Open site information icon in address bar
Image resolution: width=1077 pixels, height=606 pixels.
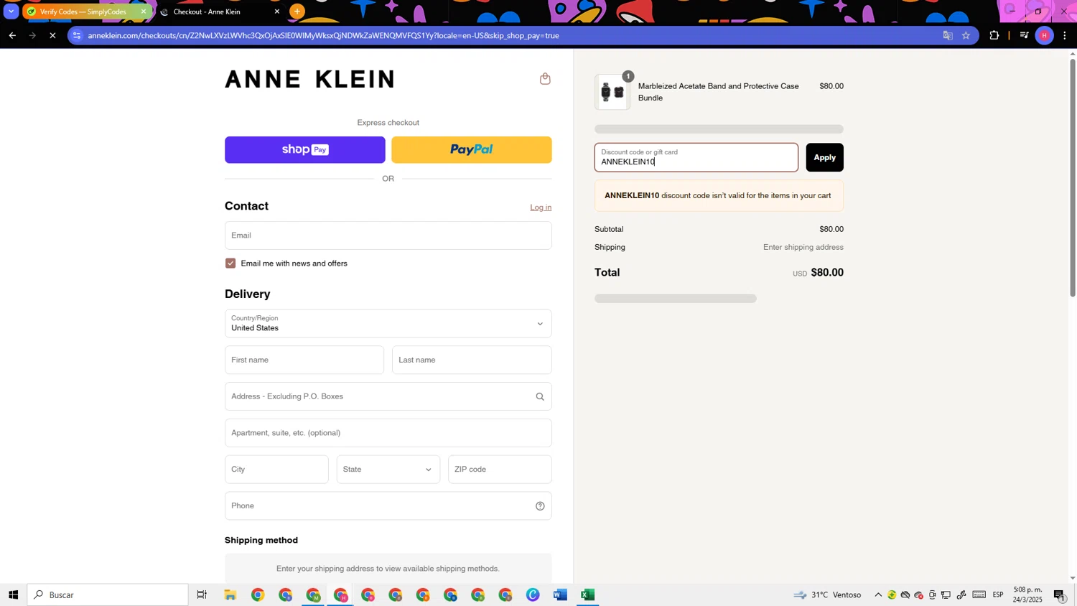[x=78, y=35]
